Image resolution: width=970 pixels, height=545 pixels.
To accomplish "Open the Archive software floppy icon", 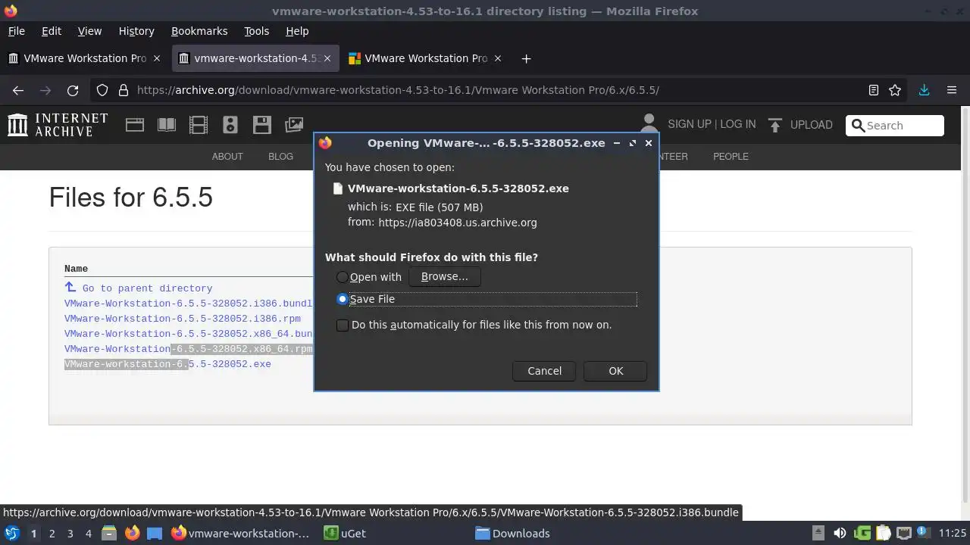I will (262, 125).
